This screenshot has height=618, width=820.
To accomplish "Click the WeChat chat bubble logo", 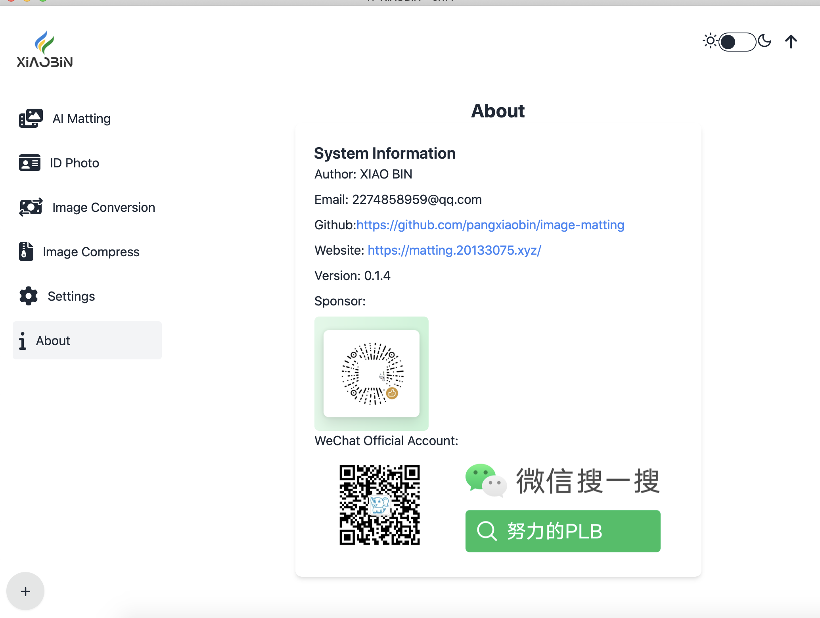I will 486,480.
